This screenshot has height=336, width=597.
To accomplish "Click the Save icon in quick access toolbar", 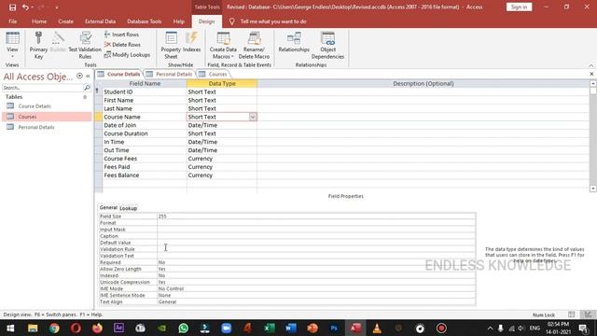I will [x=12, y=7].
